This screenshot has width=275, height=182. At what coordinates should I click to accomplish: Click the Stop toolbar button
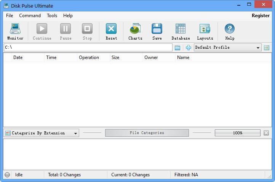[87, 32]
